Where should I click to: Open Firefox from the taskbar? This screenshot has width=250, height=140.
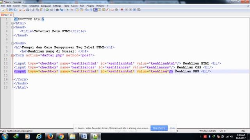tap(50, 136)
